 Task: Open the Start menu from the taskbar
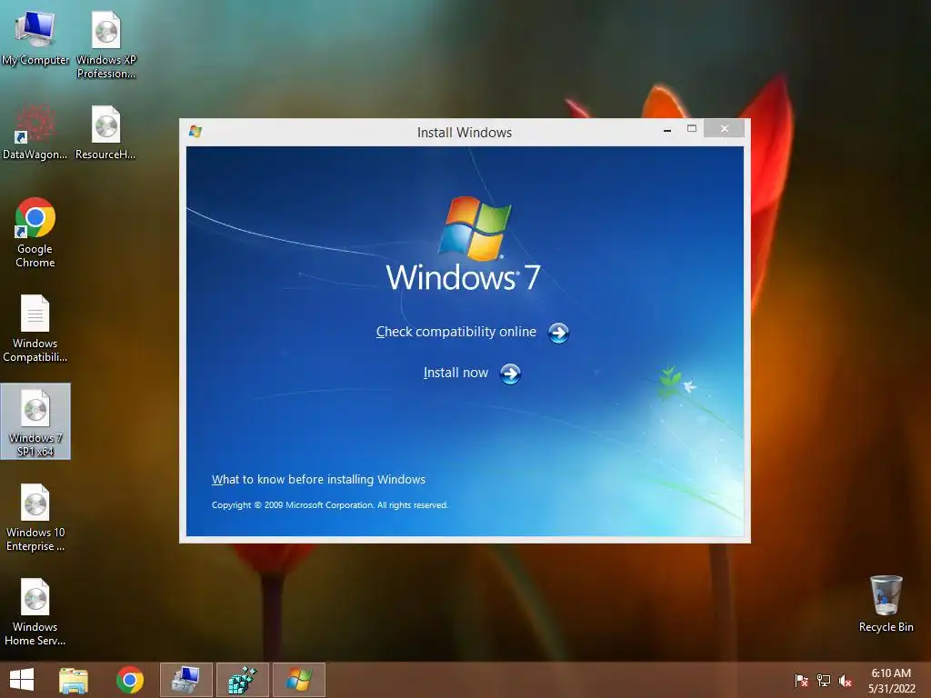point(22,680)
